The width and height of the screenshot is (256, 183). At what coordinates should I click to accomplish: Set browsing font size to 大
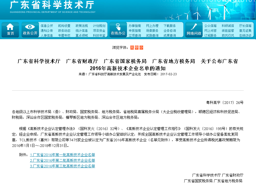point(132,48)
